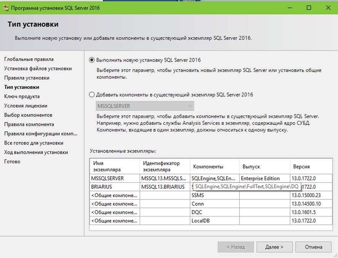This screenshot has width=338, height=258.
Task: Select 'Правила установки' step in sidebar
Action: click(x=27, y=78)
